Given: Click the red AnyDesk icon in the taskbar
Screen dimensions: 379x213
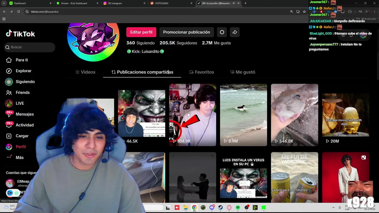Looking at the screenshot, I should [x=177, y=208].
